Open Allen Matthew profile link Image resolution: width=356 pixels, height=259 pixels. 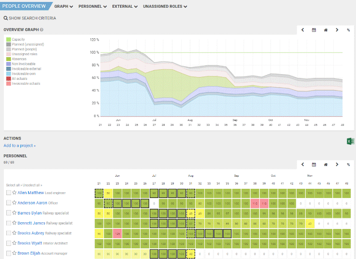coord(30,193)
